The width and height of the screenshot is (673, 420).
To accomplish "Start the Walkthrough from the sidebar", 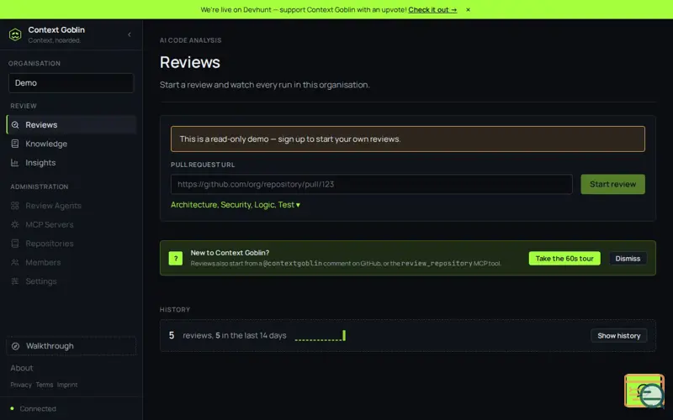I will click(72, 346).
